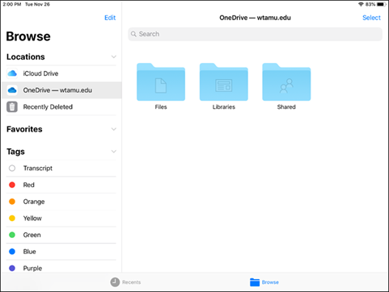389x292 pixels.
Task: Open the Shared folder icon
Action: click(286, 82)
